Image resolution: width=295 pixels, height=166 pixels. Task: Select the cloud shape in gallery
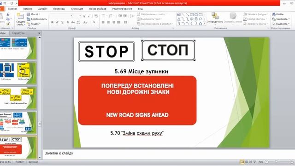point(201,19)
